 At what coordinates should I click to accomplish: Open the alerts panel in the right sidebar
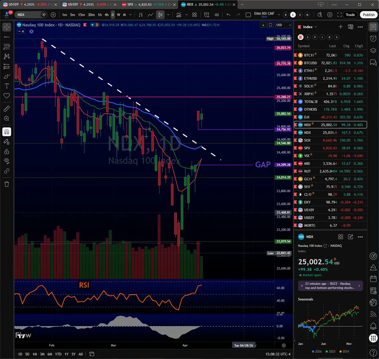click(373, 39)
